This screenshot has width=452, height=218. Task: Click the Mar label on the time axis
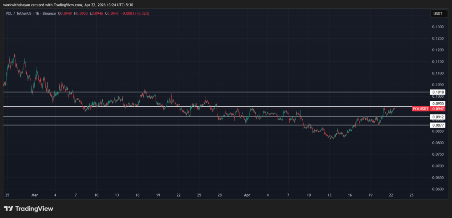(x=35, y=195)
